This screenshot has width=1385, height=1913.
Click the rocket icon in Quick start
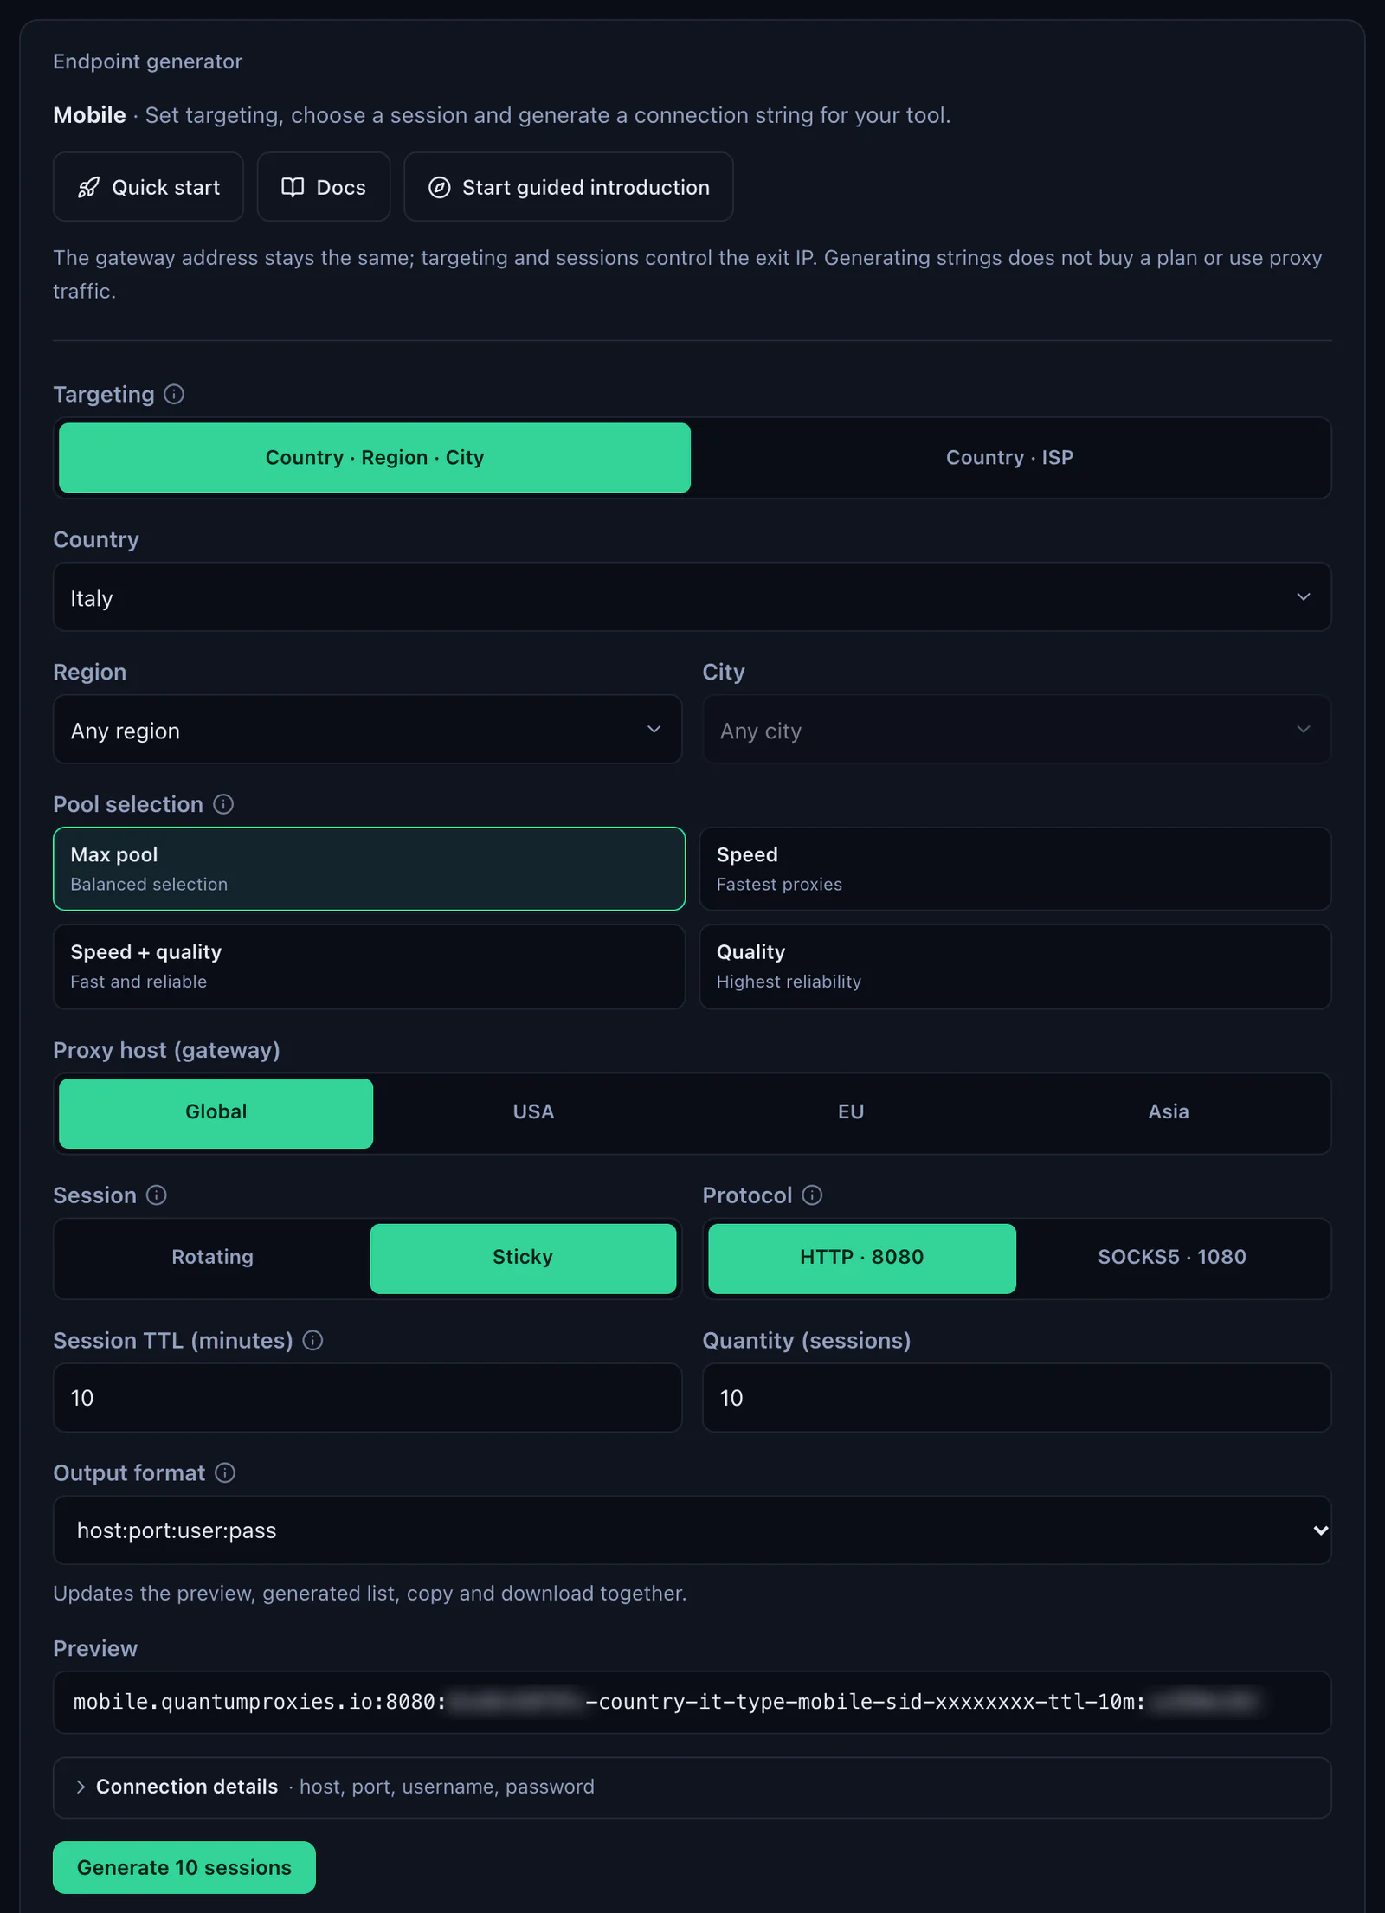[88, 187]
